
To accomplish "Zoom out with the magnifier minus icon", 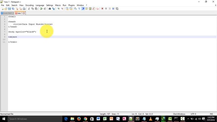I will pyautogui.click(x=62, y=9).
